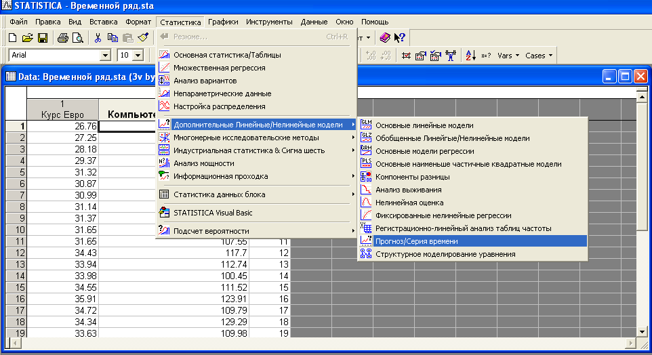Click horizontal scrollbar left arrow
The width and height of the screenshot is (652, 355).
pyautogui.click(x=16, y=343)
